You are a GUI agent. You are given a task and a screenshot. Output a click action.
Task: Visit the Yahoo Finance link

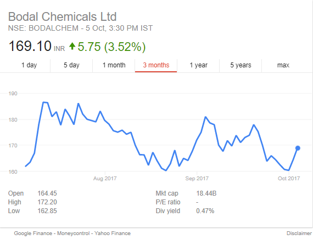(x=113, y=233)
